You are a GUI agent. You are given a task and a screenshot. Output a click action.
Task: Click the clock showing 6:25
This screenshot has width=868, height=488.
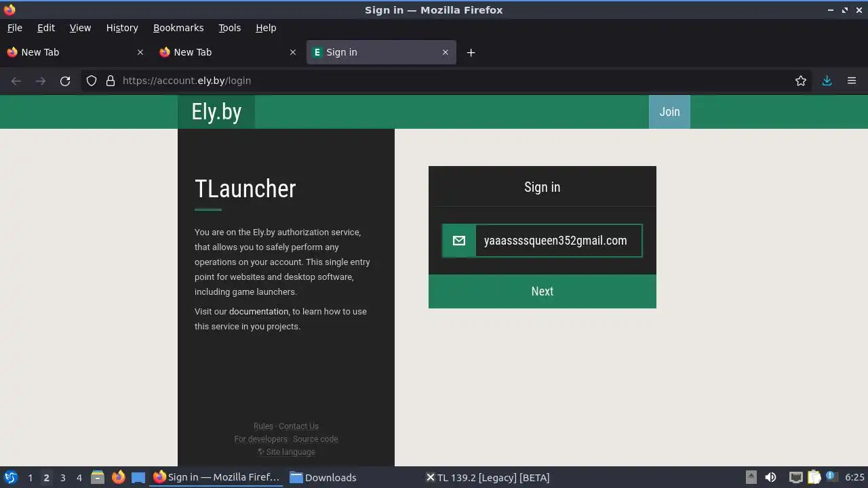854,477
